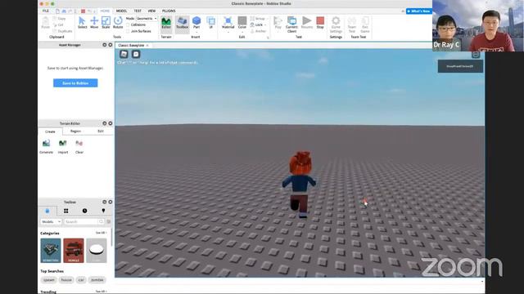This screenshot has width=524, height=294.
Task: Toggle Anchor in the Edit group
Action: (x=258, y=31)
